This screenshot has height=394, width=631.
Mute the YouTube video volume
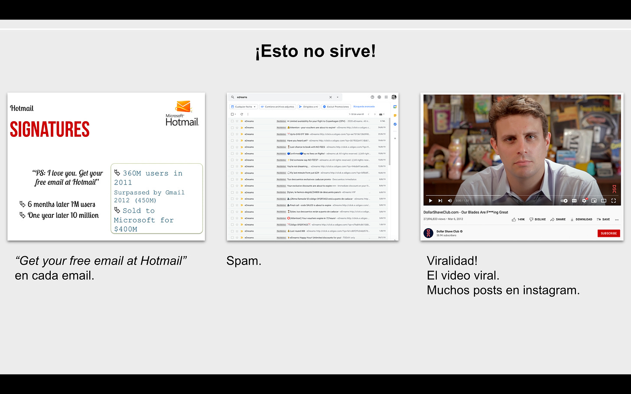[x=449, y=200]
